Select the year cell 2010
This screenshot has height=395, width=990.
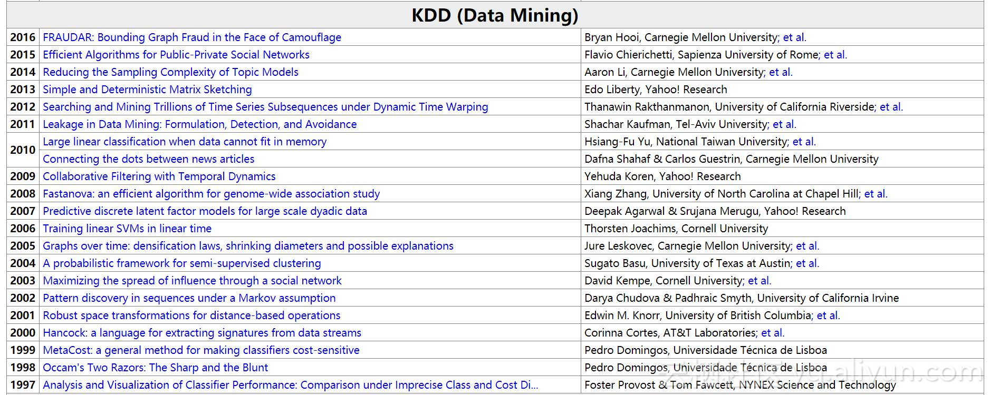pyautogui.click(x=23, y=150)
